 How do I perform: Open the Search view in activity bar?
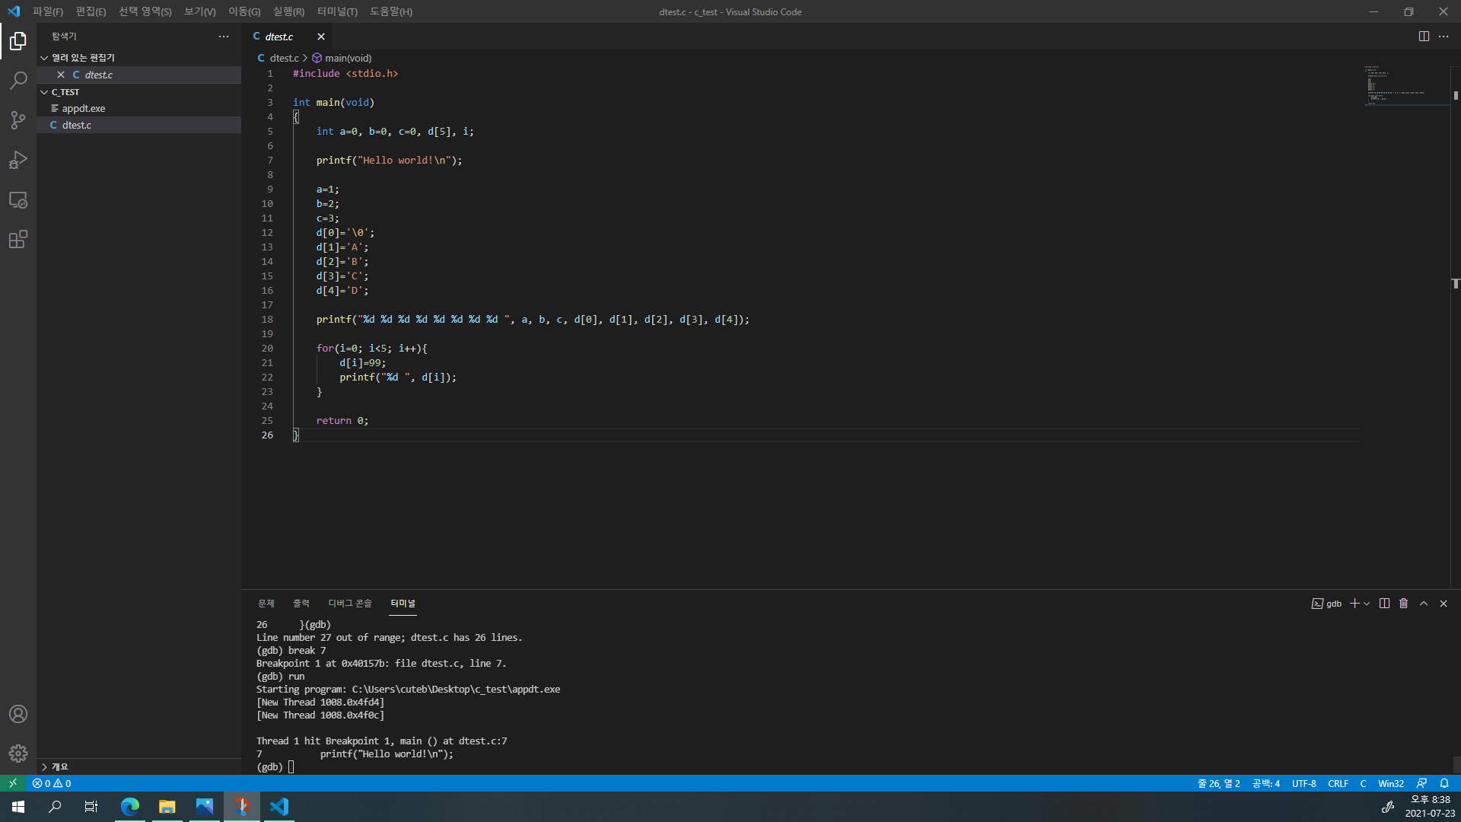point(18,81)
